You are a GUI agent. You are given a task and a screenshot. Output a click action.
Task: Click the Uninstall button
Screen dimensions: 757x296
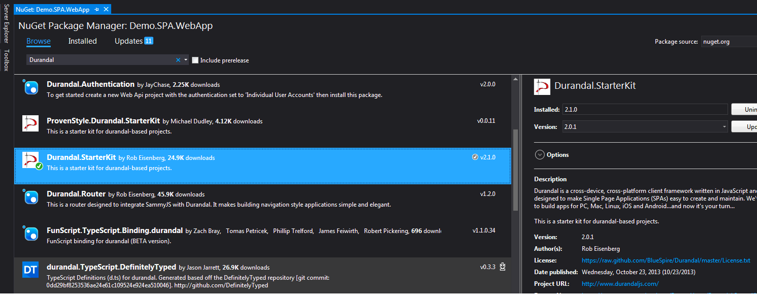[744, 109]
